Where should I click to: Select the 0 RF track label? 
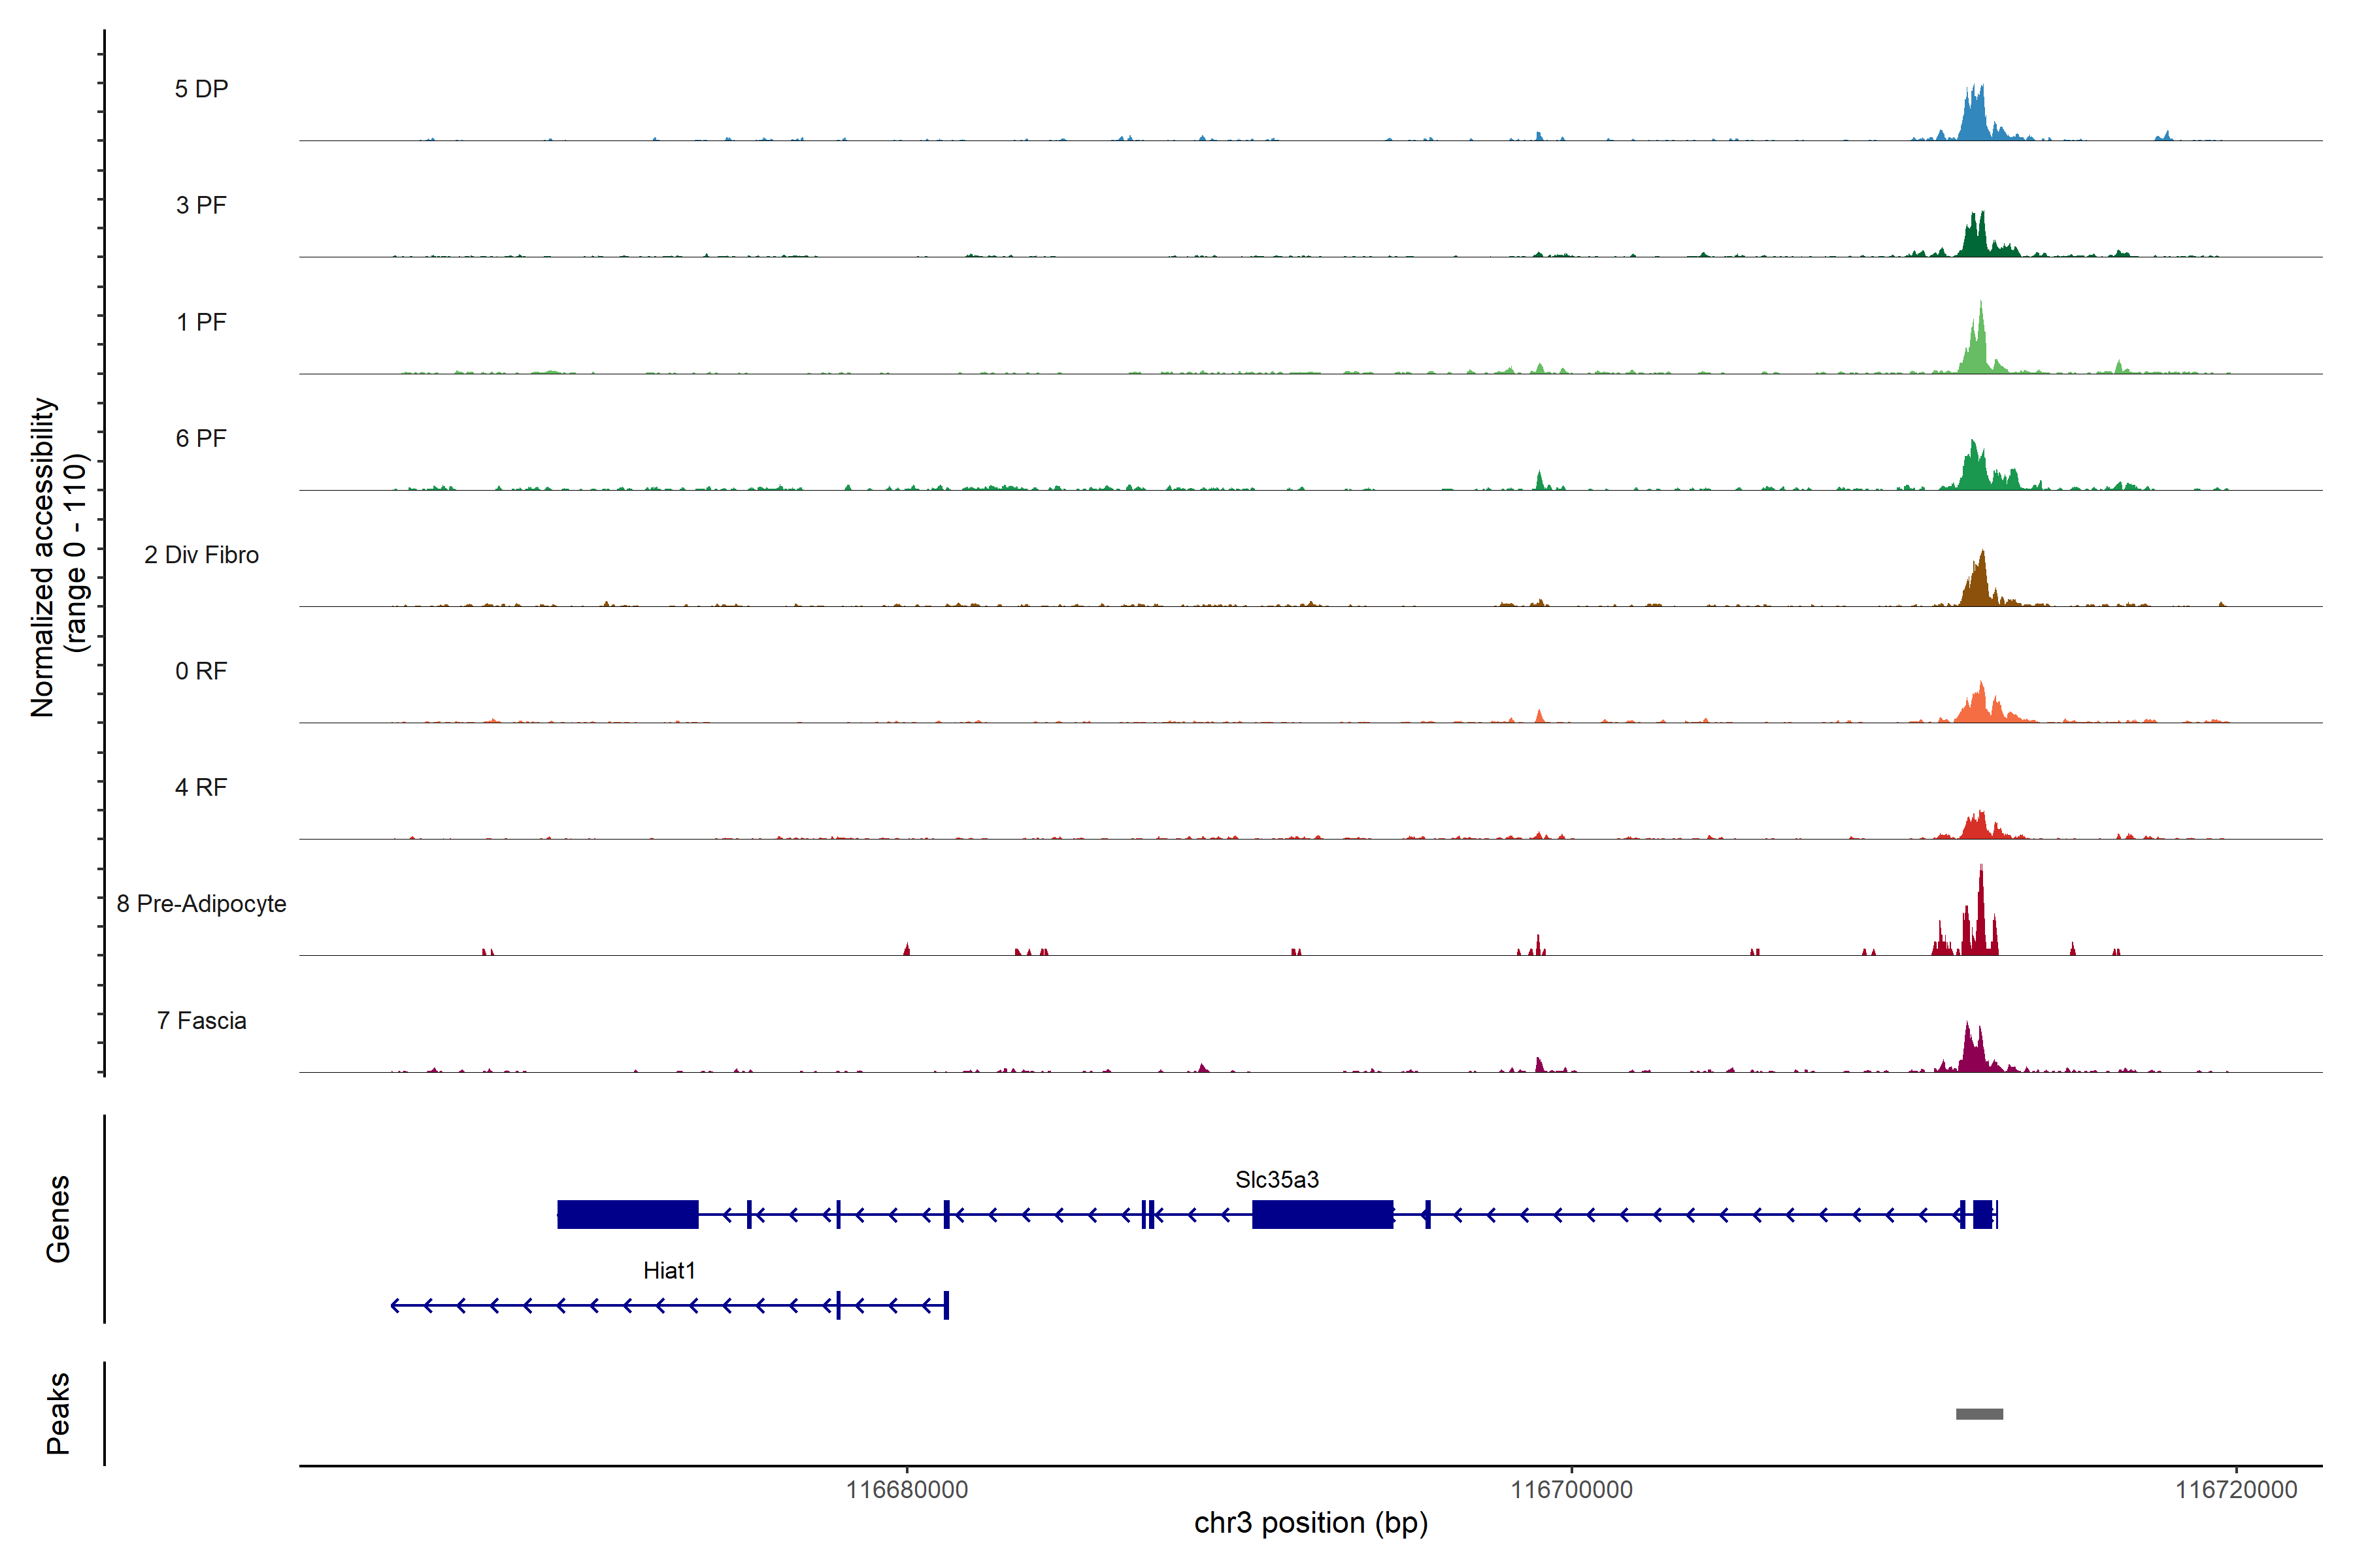point(201,671)
